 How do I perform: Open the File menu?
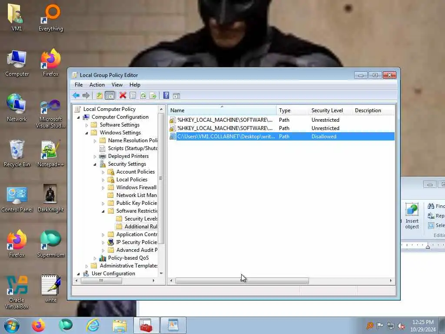pyautogui.click(x=79, y=85)
